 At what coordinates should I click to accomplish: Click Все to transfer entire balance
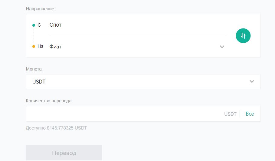click(x=250, y=114)
